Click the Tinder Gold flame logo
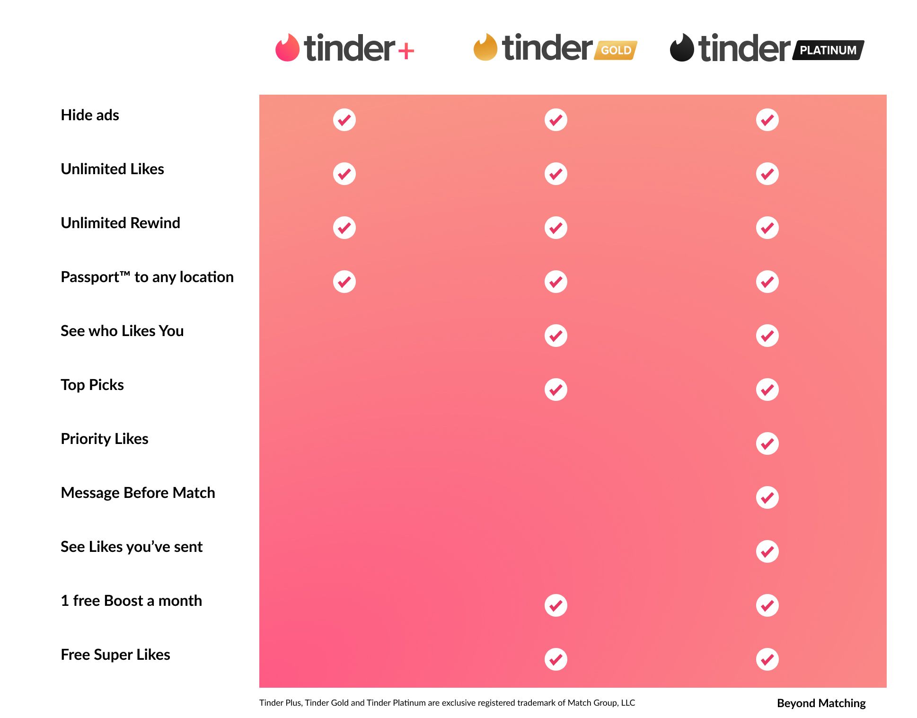 pyautogui.click(x=485, y=48)
